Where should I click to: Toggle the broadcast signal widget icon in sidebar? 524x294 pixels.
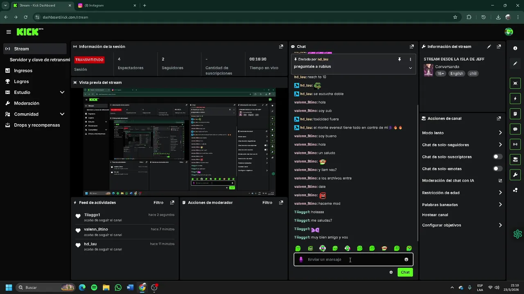(x=515, y=144)
